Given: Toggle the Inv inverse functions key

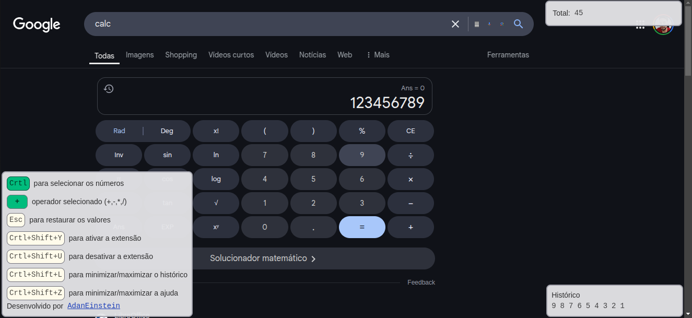Looking at the screenshot, I should 119,155.
